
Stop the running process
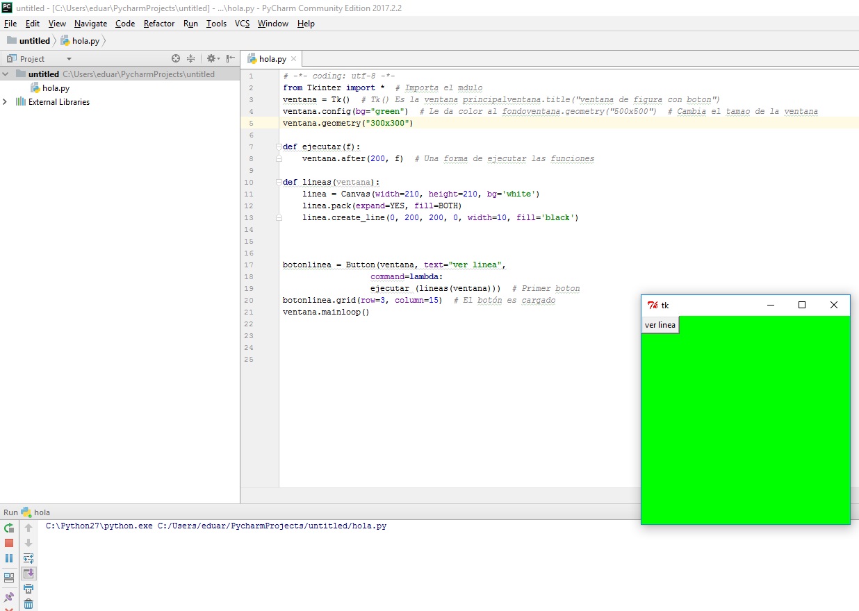coord(9,542)
